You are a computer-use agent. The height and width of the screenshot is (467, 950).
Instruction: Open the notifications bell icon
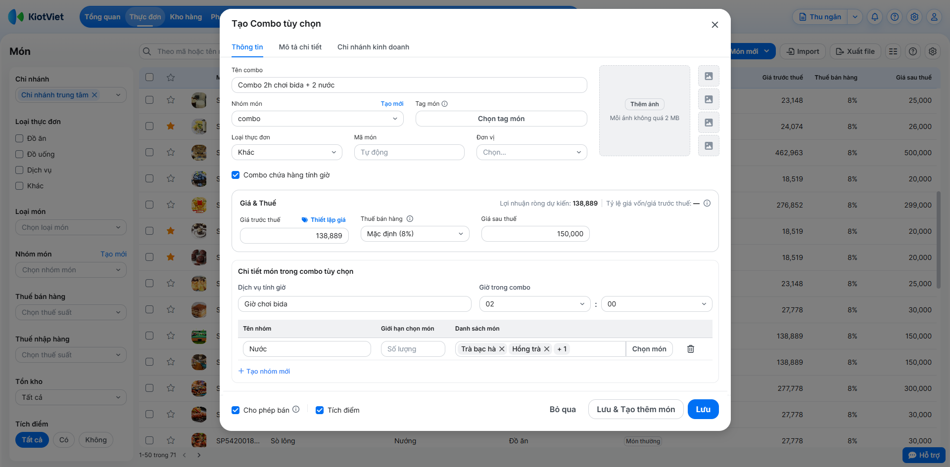(x=875, y=17)
